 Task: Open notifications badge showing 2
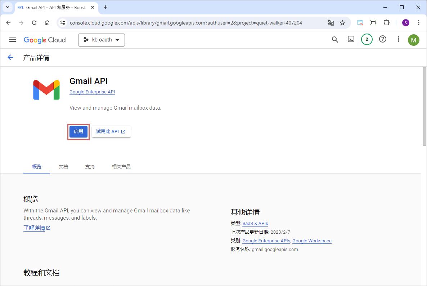click(367, 40)
